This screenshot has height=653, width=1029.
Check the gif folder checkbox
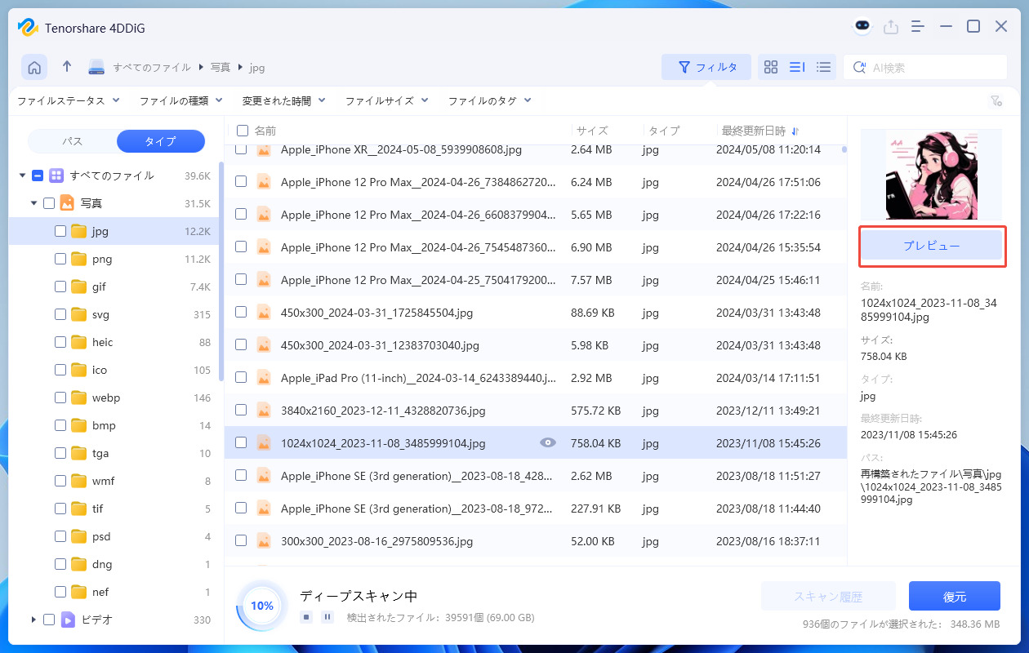(x=60, y=287)
